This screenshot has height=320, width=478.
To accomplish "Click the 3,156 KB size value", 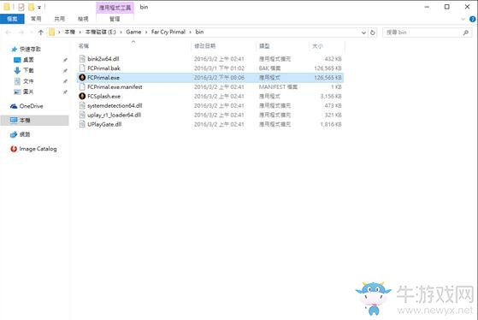I will [x=331, y=96].
